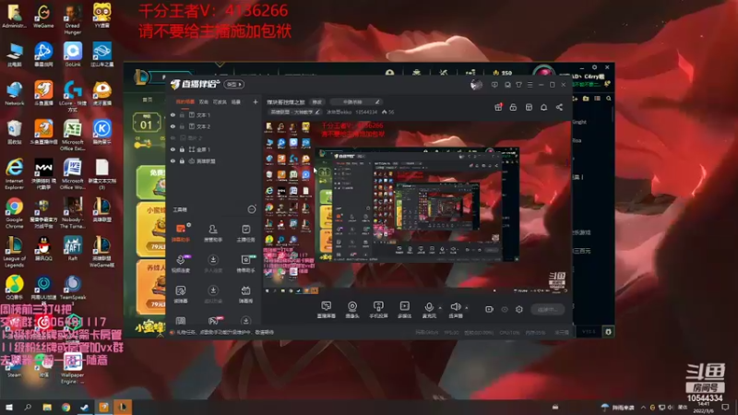The width and height of the screenshot is (738, 415).
Task: Toggle preview eye icon beside settings gear
Action: (505, 309)
